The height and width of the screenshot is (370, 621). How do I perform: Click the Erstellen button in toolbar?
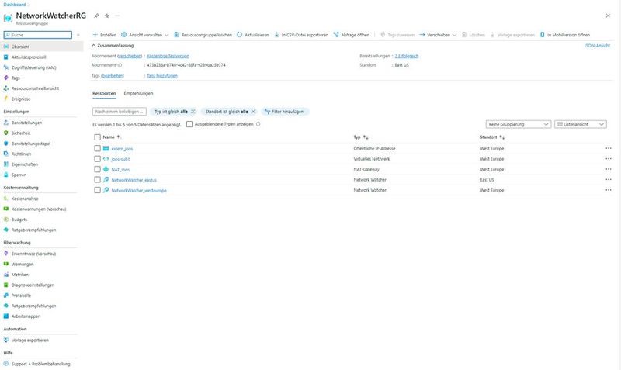coord(104,35)
